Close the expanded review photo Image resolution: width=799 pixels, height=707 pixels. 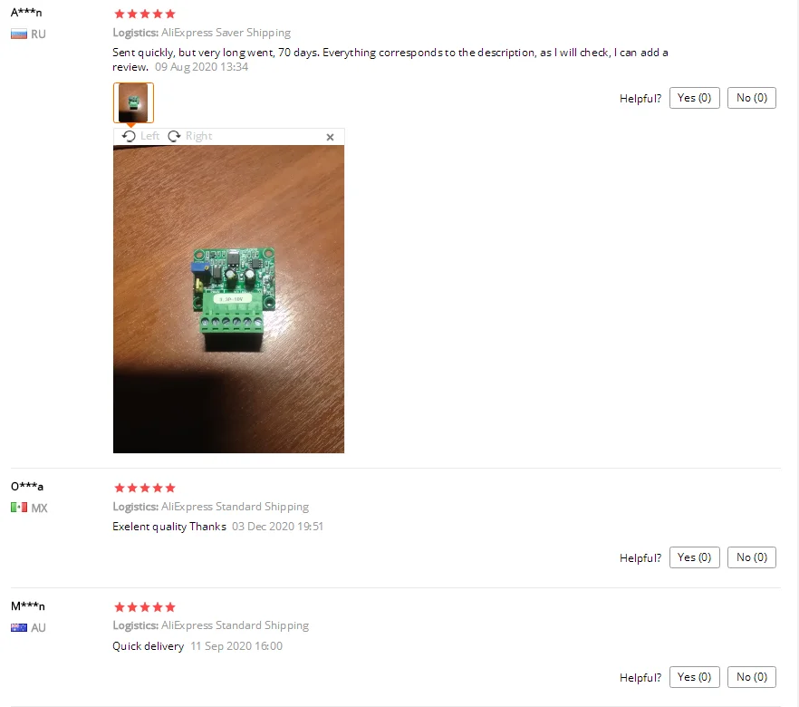(x=330, y=137)
